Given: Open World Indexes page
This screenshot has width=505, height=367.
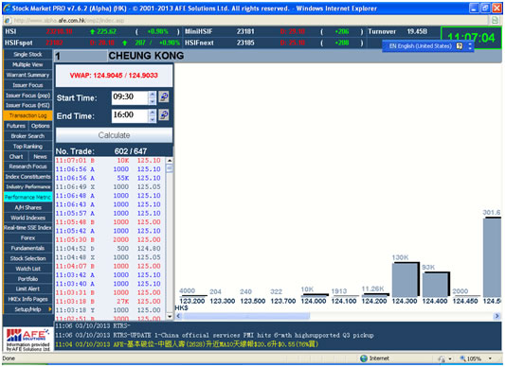Looking at the screenshot, I should pos(27,218).
